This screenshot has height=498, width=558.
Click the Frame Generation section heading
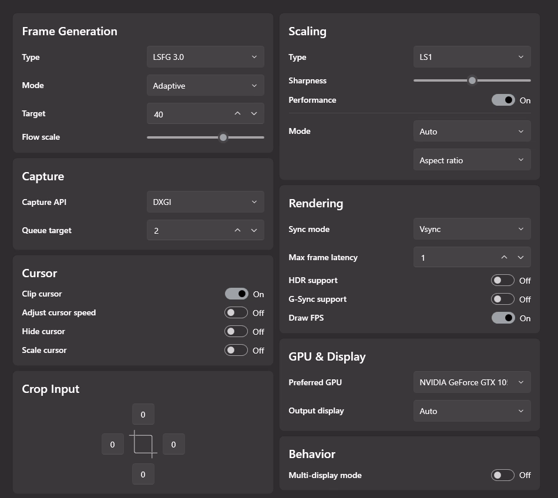70,31
